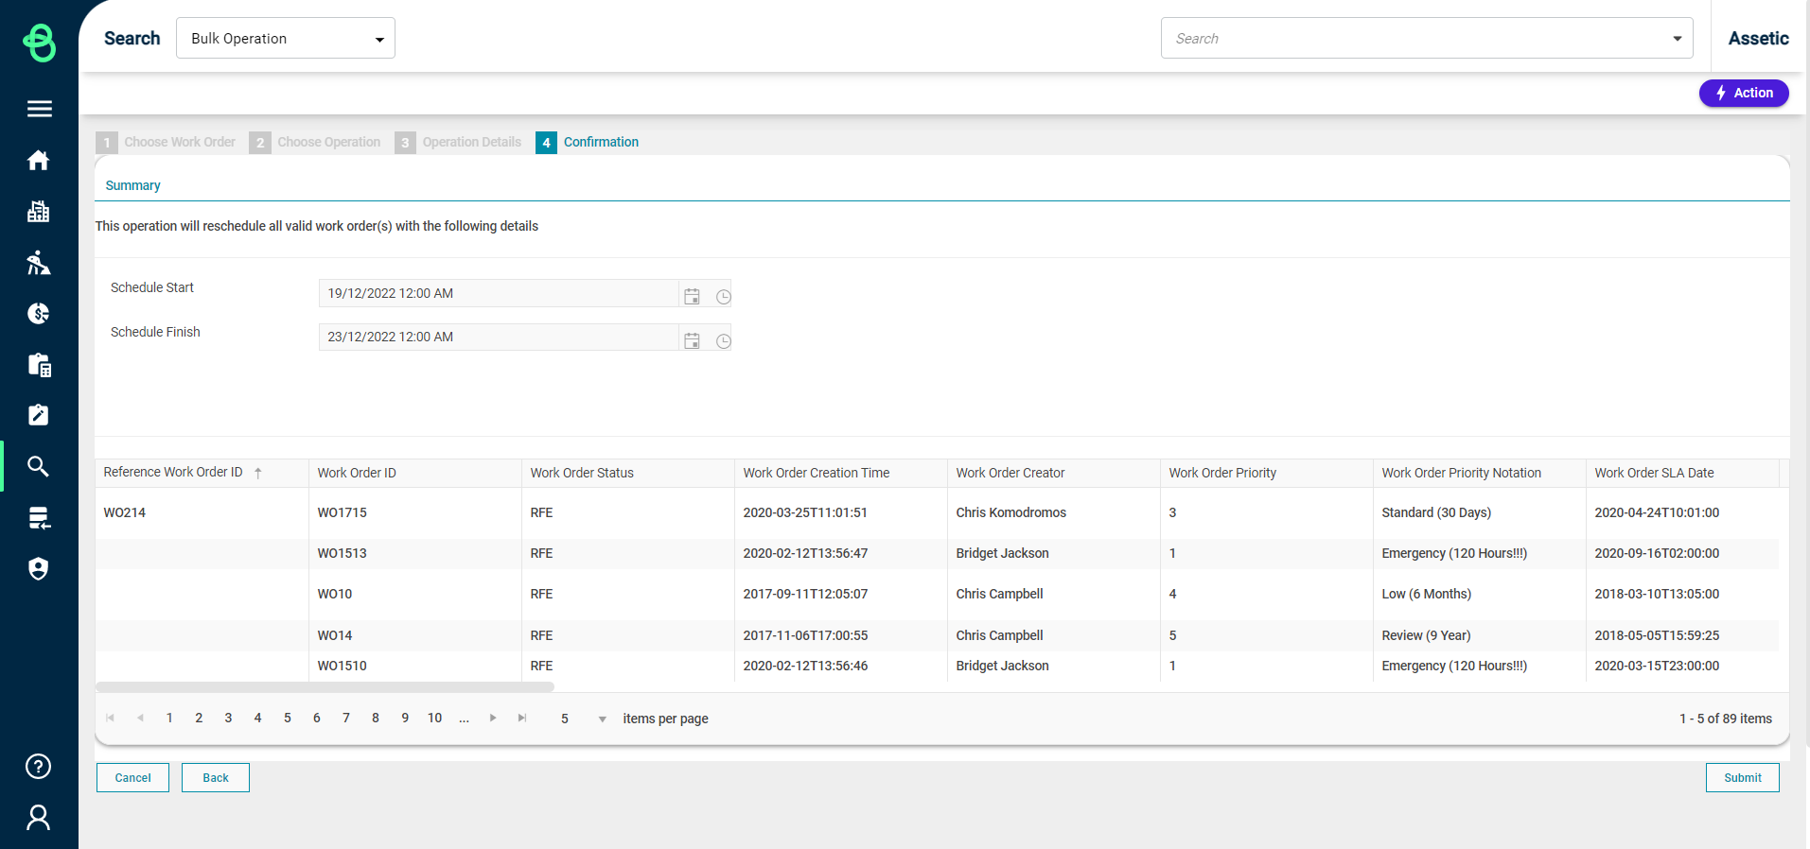
Task: Click the Schedule Finish date field
Action: click(500, 337)
